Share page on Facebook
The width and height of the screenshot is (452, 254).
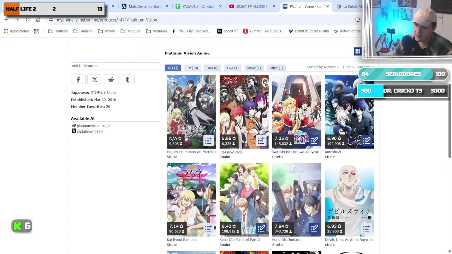pos(78,80)
